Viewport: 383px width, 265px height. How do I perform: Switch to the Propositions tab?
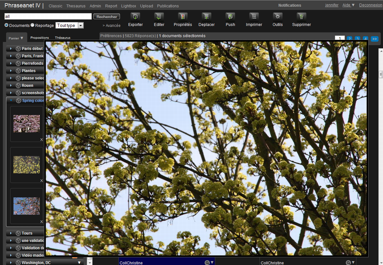(39, 38)
